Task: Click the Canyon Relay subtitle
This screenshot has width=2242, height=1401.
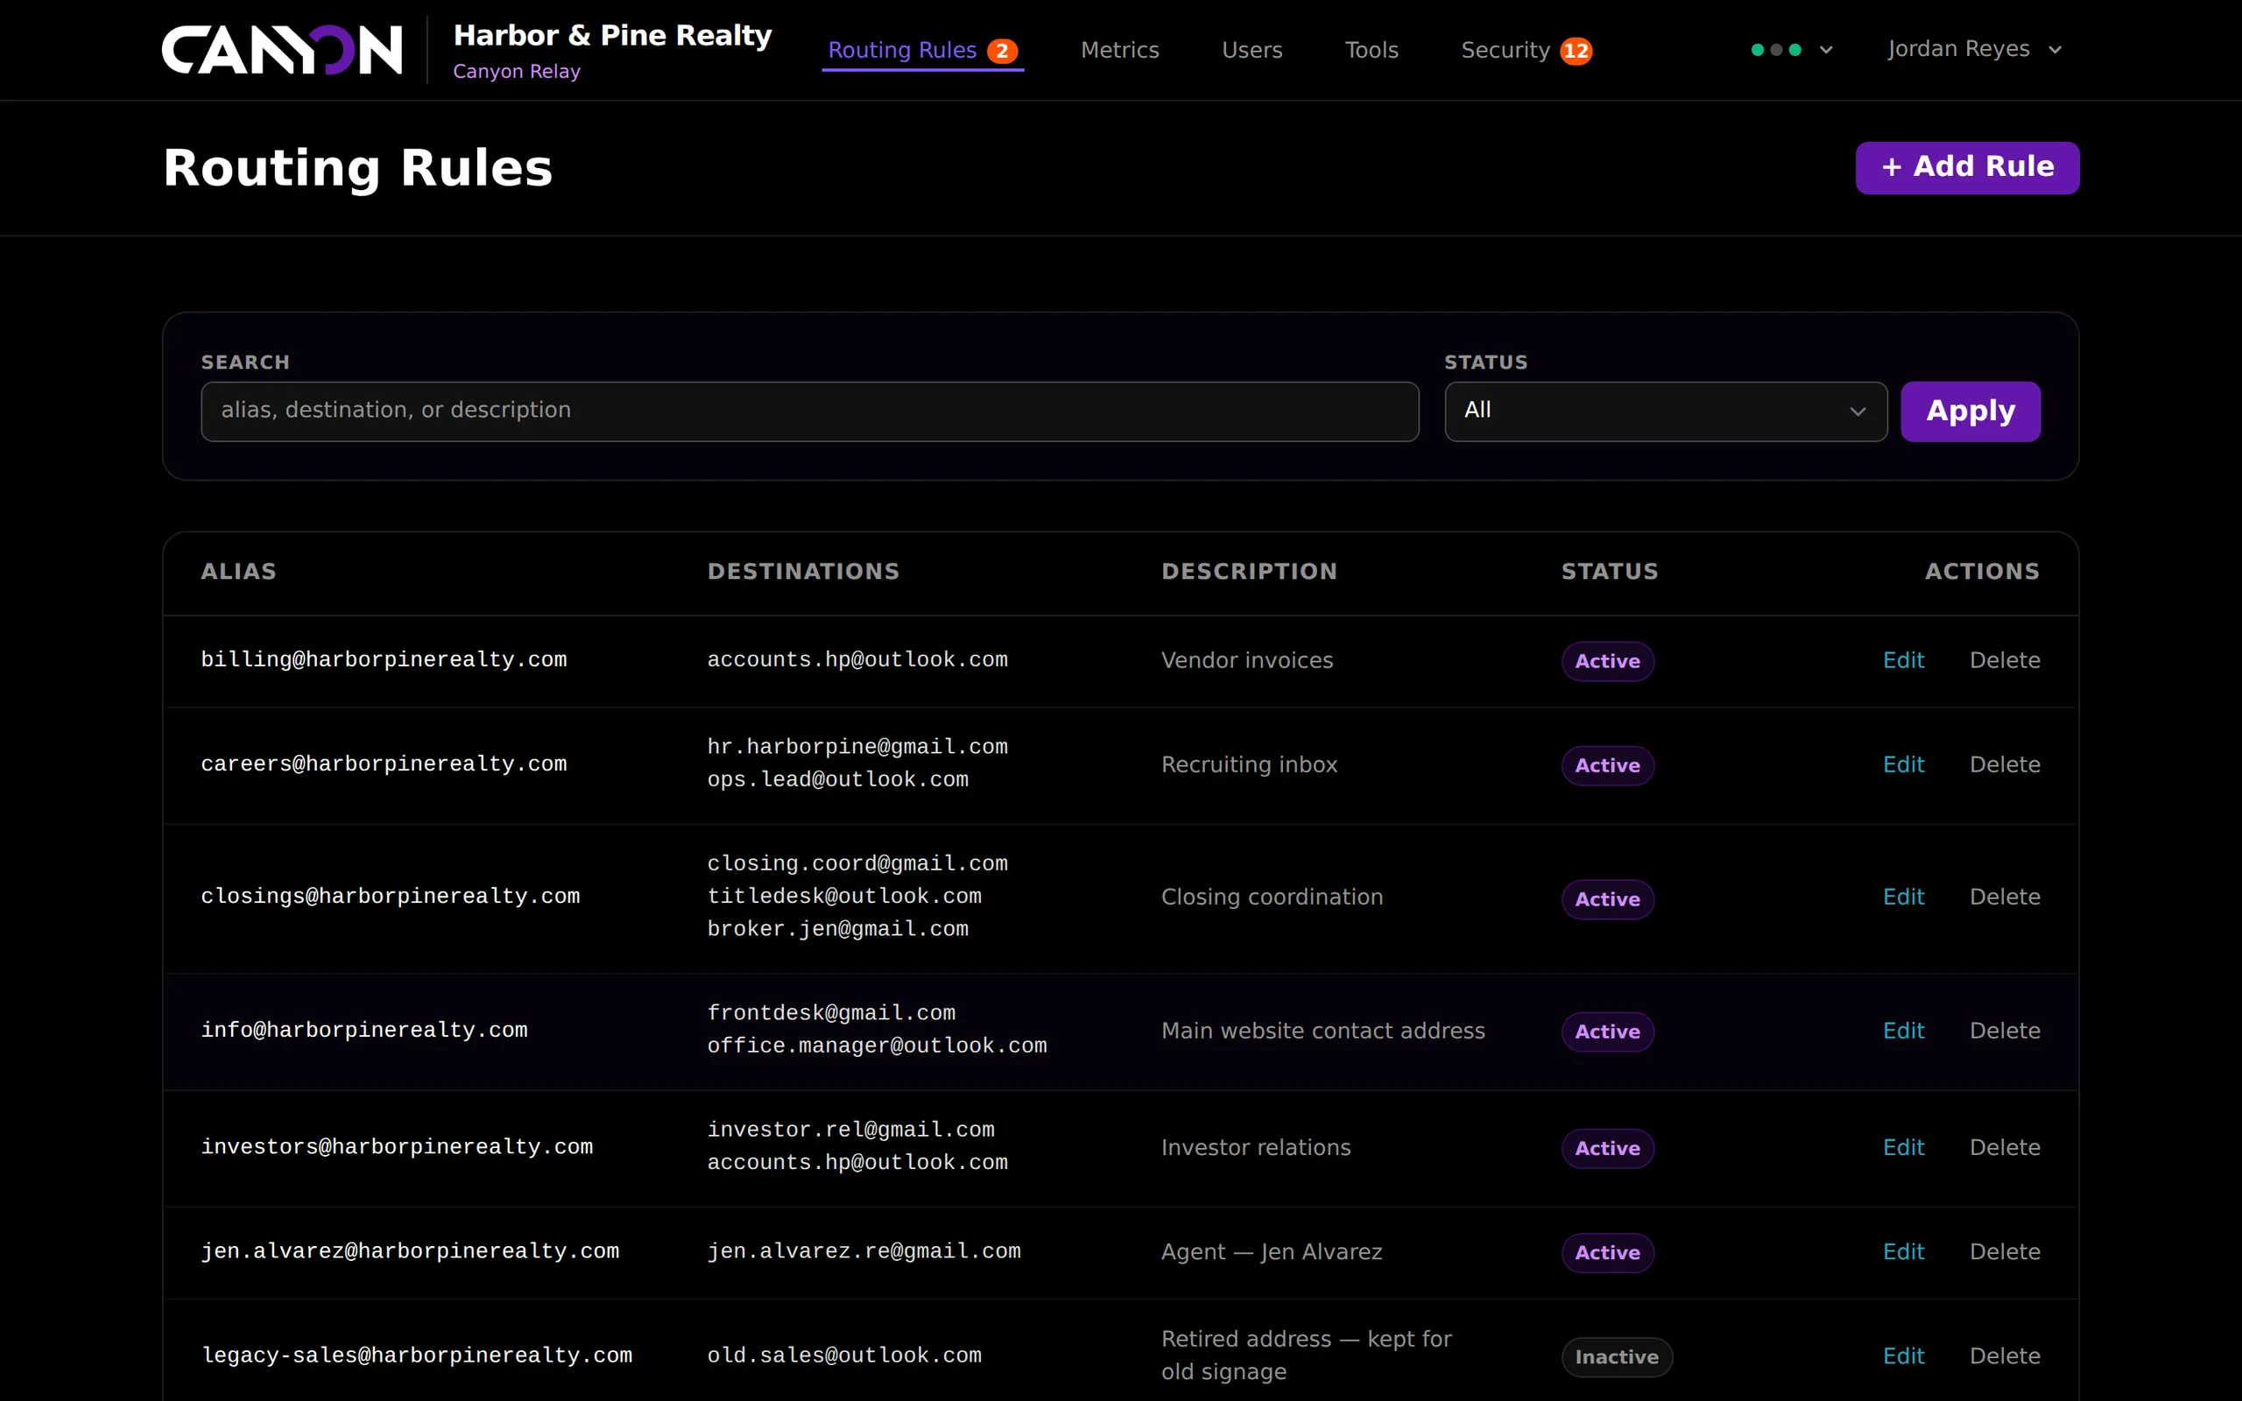Action: click(516, 71)
